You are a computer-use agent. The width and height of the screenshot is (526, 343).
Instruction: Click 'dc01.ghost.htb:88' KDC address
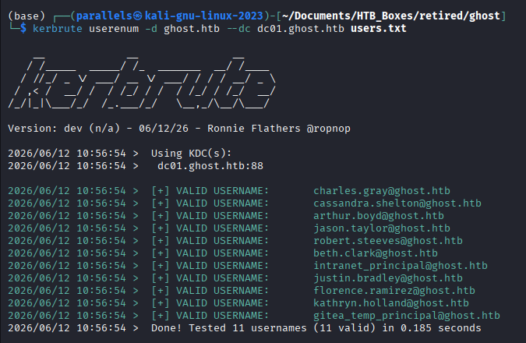click(210, 166)
